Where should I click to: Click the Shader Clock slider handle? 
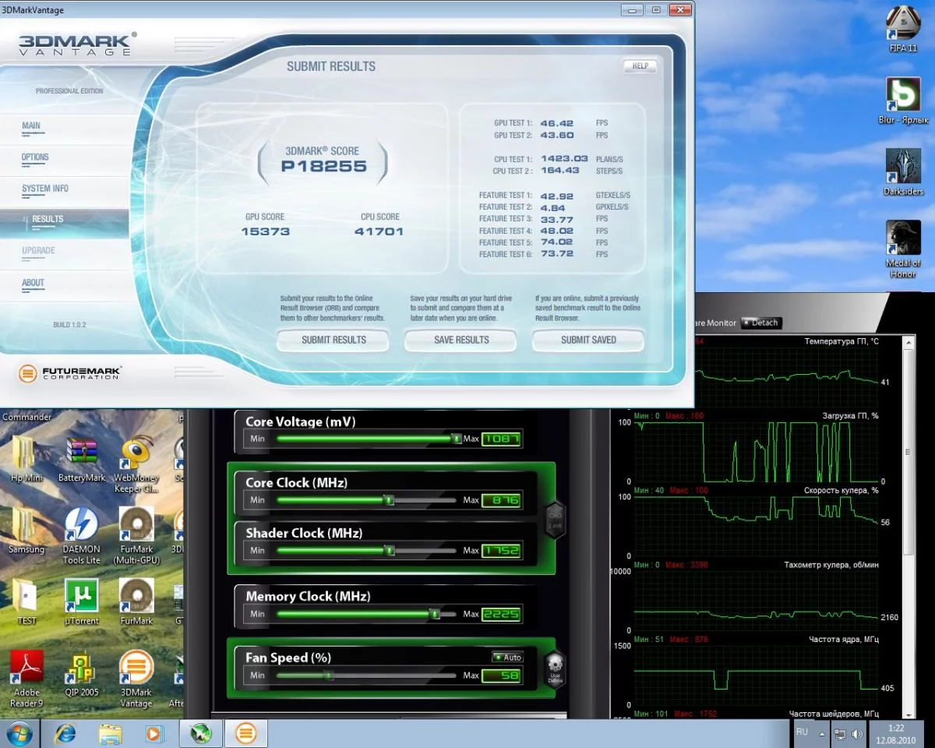(x=389, y=550)
